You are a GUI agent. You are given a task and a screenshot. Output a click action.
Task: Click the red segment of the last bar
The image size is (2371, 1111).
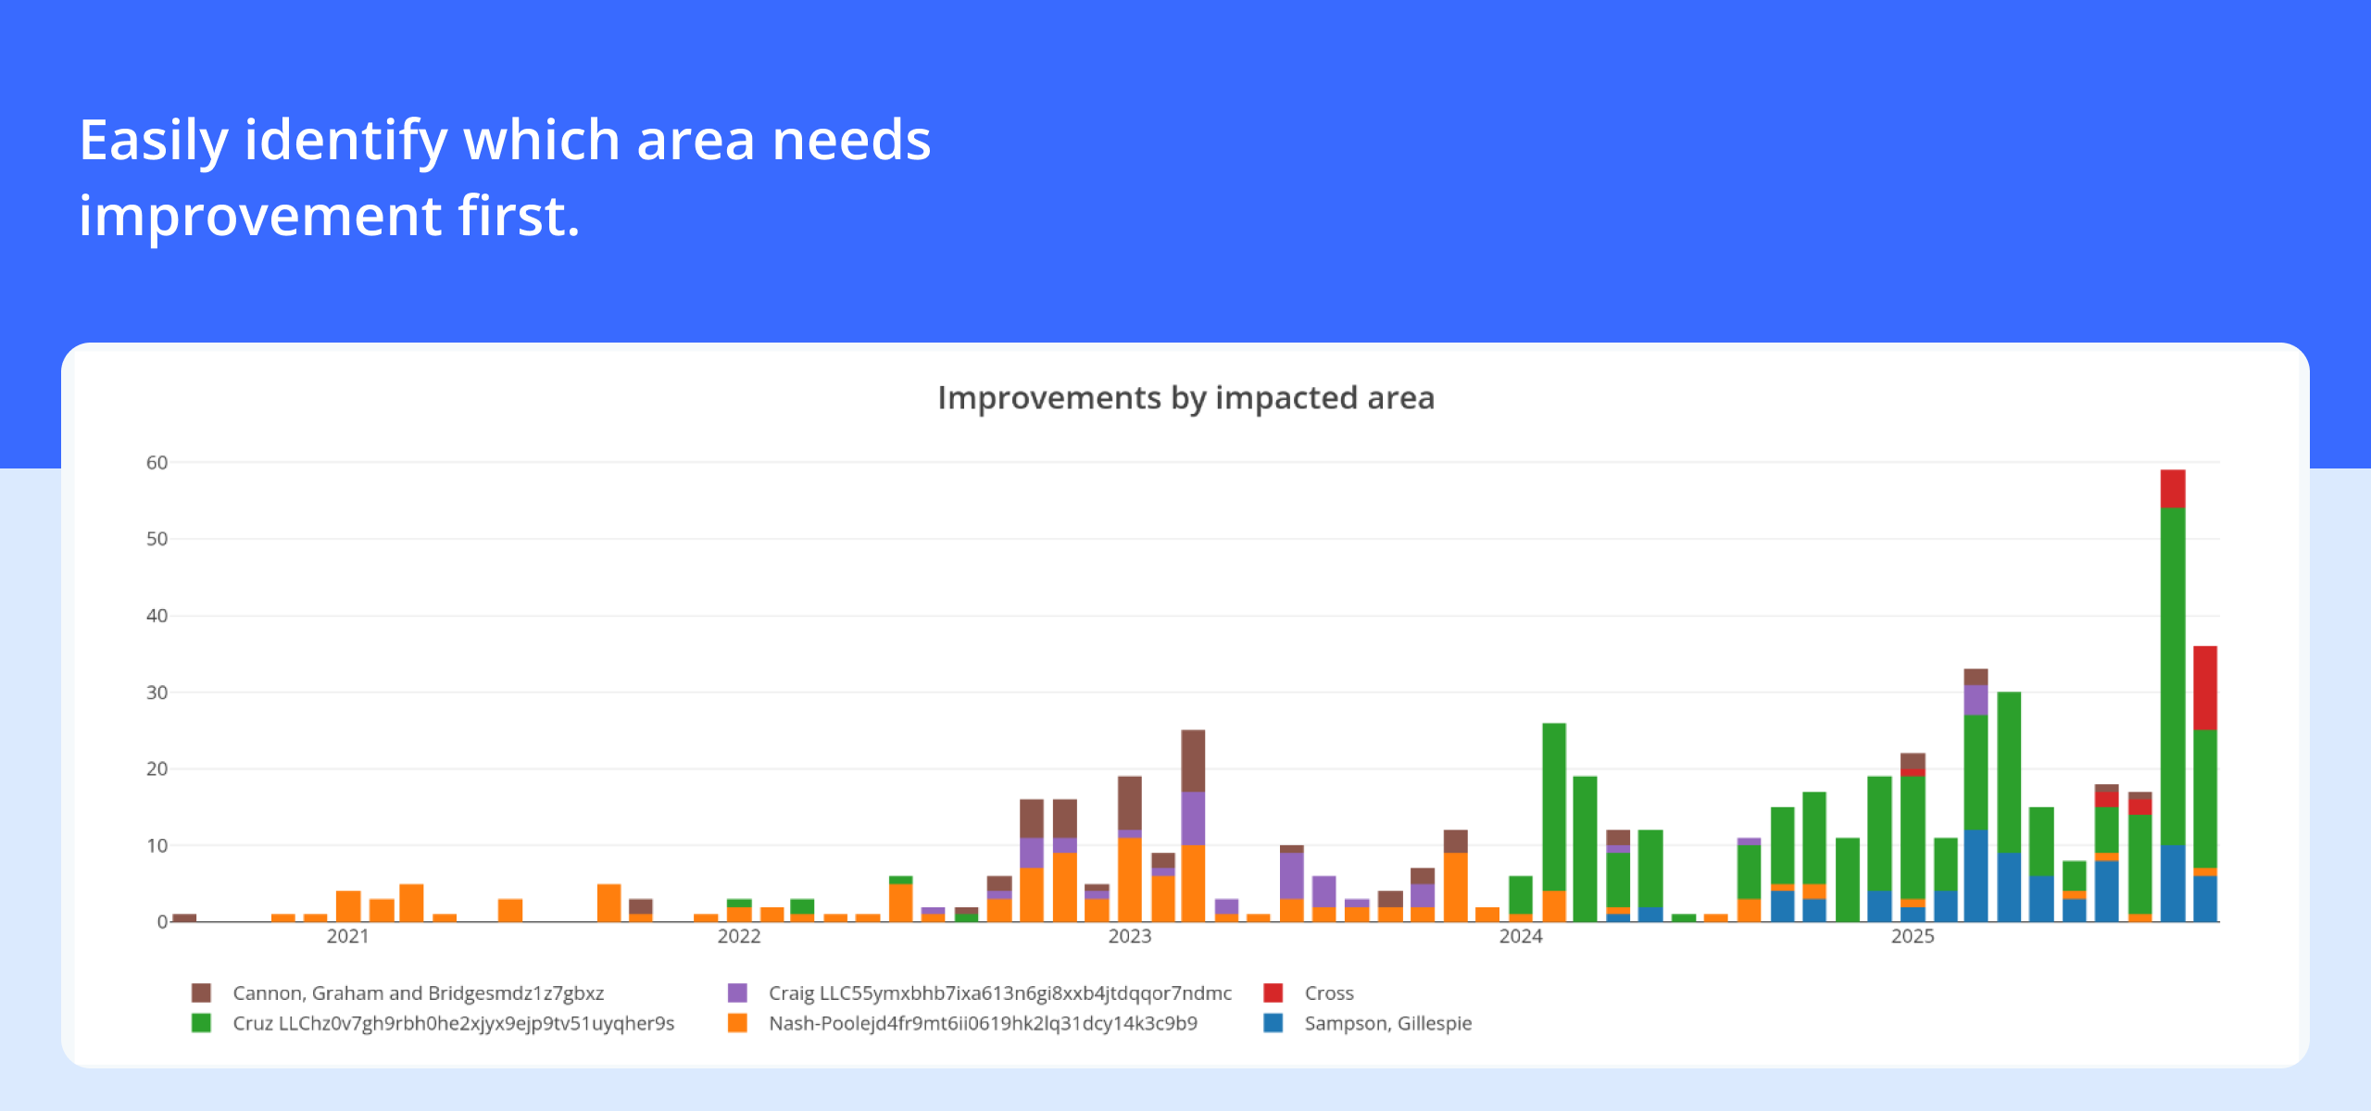tap(2204, 687)
